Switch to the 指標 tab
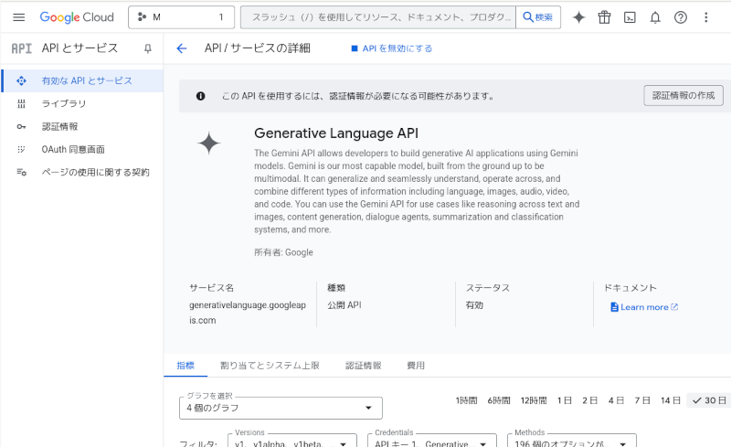 pos(185,366)
